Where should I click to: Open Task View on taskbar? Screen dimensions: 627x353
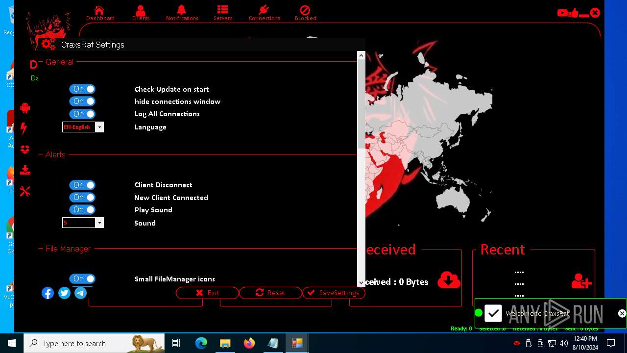point(176,343)
